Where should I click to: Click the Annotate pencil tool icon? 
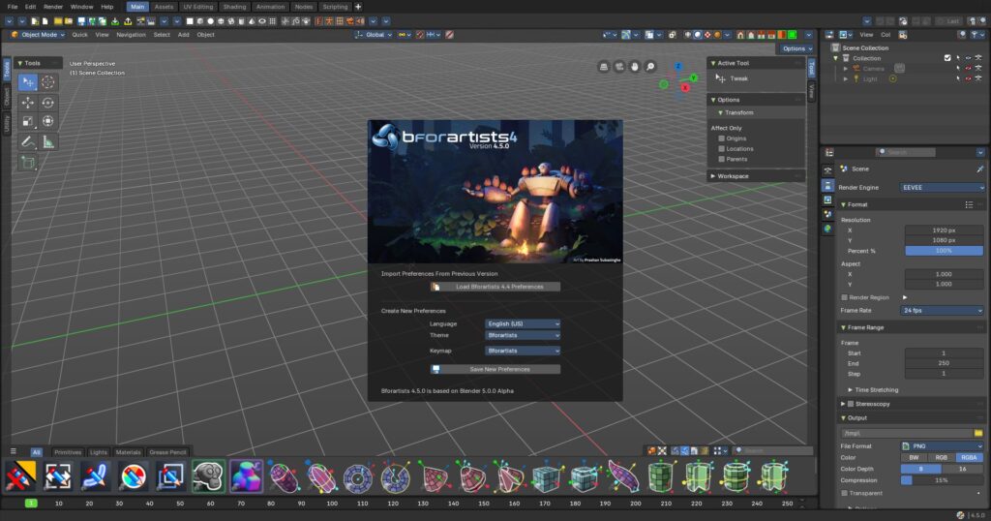28,142
